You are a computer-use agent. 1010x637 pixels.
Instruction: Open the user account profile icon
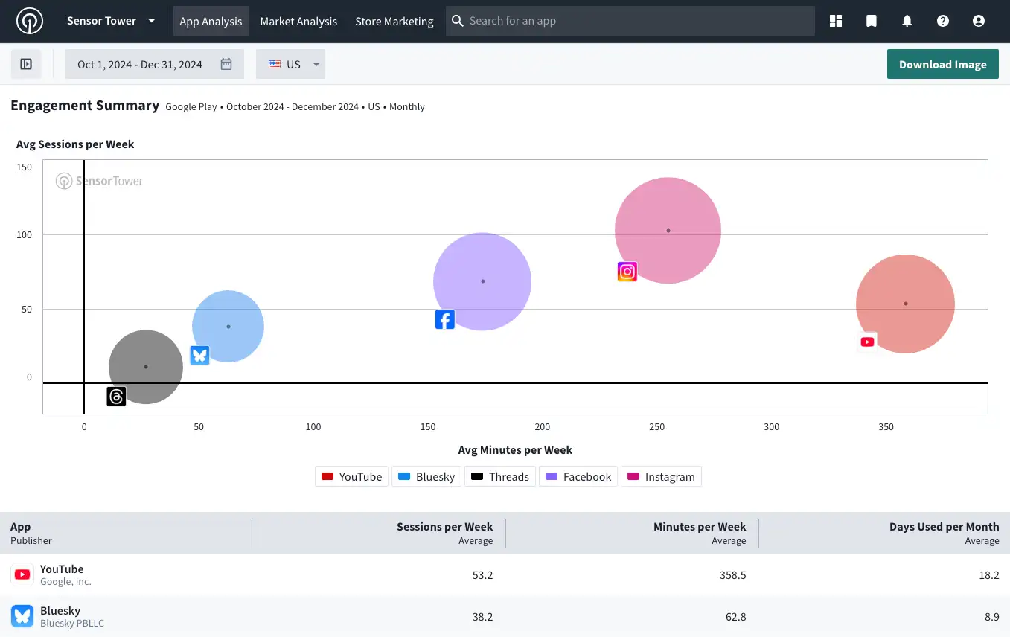coord(979,21)
